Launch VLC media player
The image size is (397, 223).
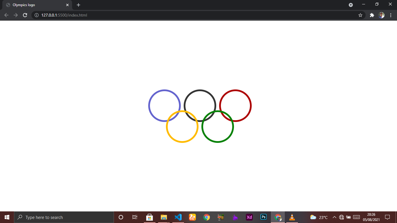click(292, 217)
